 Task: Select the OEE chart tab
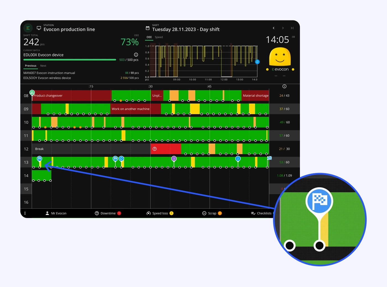coord(149,37)
